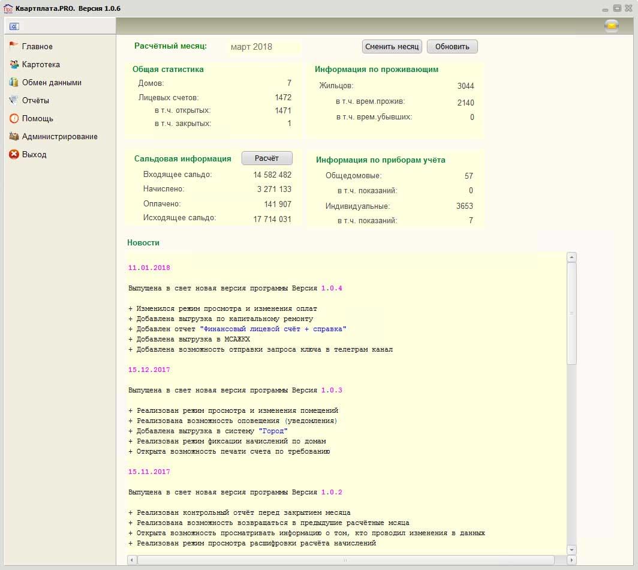Click the Общедомовые value 57
This screenshot has height=570, width=638.
(x=469, y=176)
